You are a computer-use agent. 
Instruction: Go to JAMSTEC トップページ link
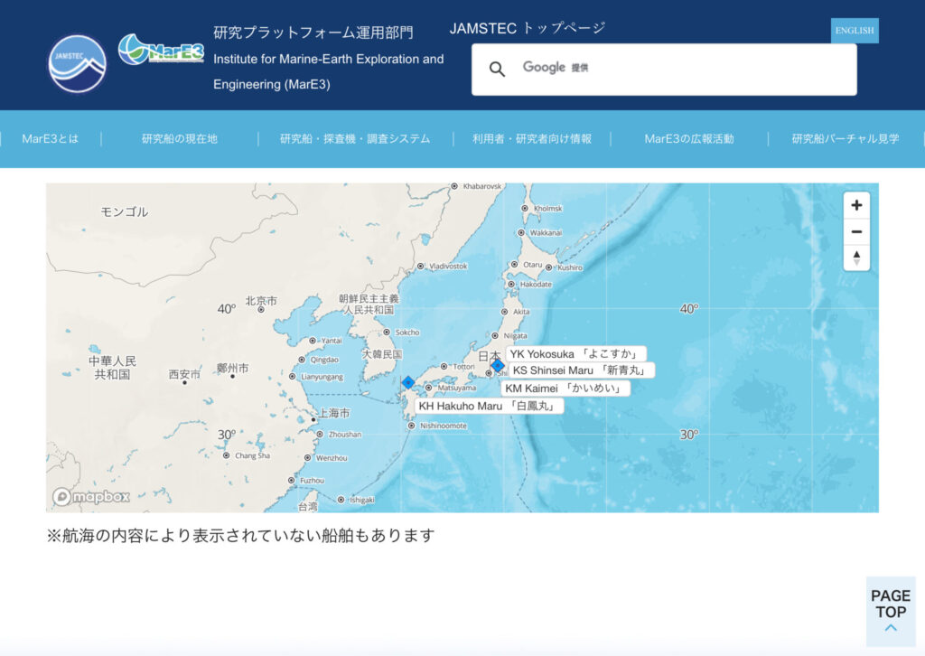527,28
